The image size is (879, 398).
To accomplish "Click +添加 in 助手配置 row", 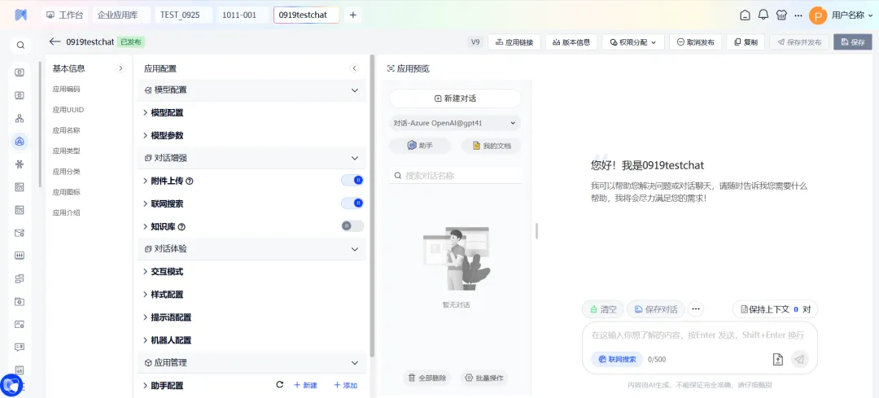I will point(345,385).
